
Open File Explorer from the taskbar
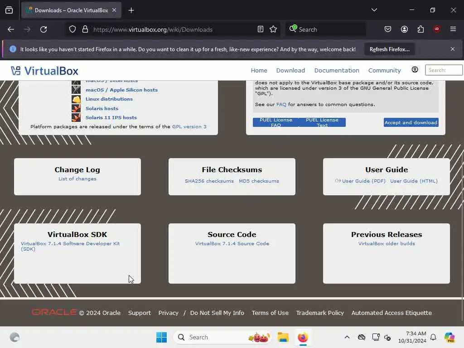click(x=283, y=337)
